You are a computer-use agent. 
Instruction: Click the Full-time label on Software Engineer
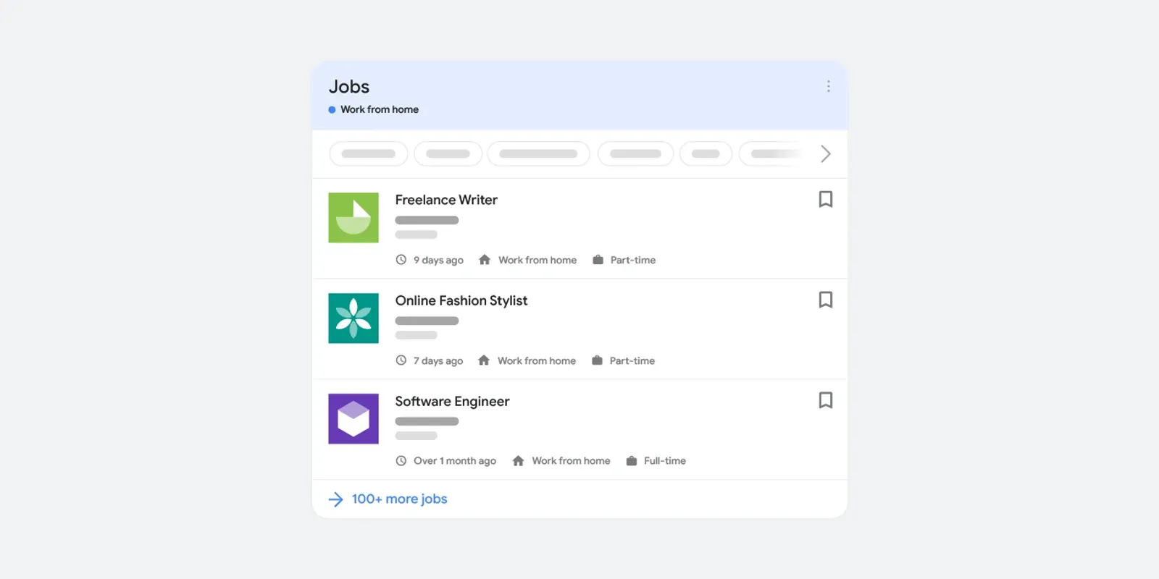665,461
